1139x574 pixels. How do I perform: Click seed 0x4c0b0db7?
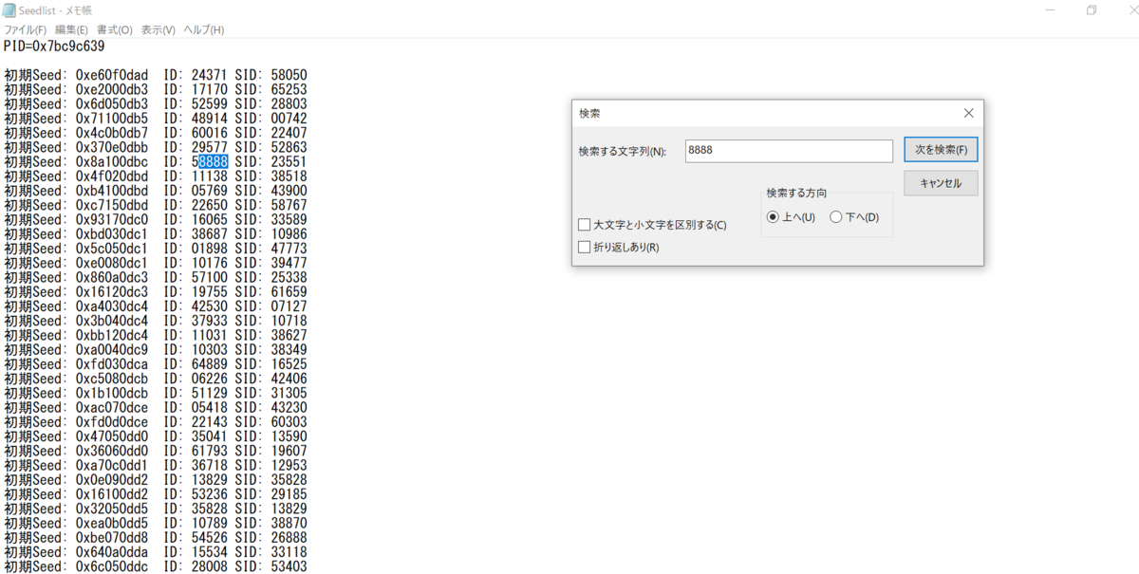point(112,133)
